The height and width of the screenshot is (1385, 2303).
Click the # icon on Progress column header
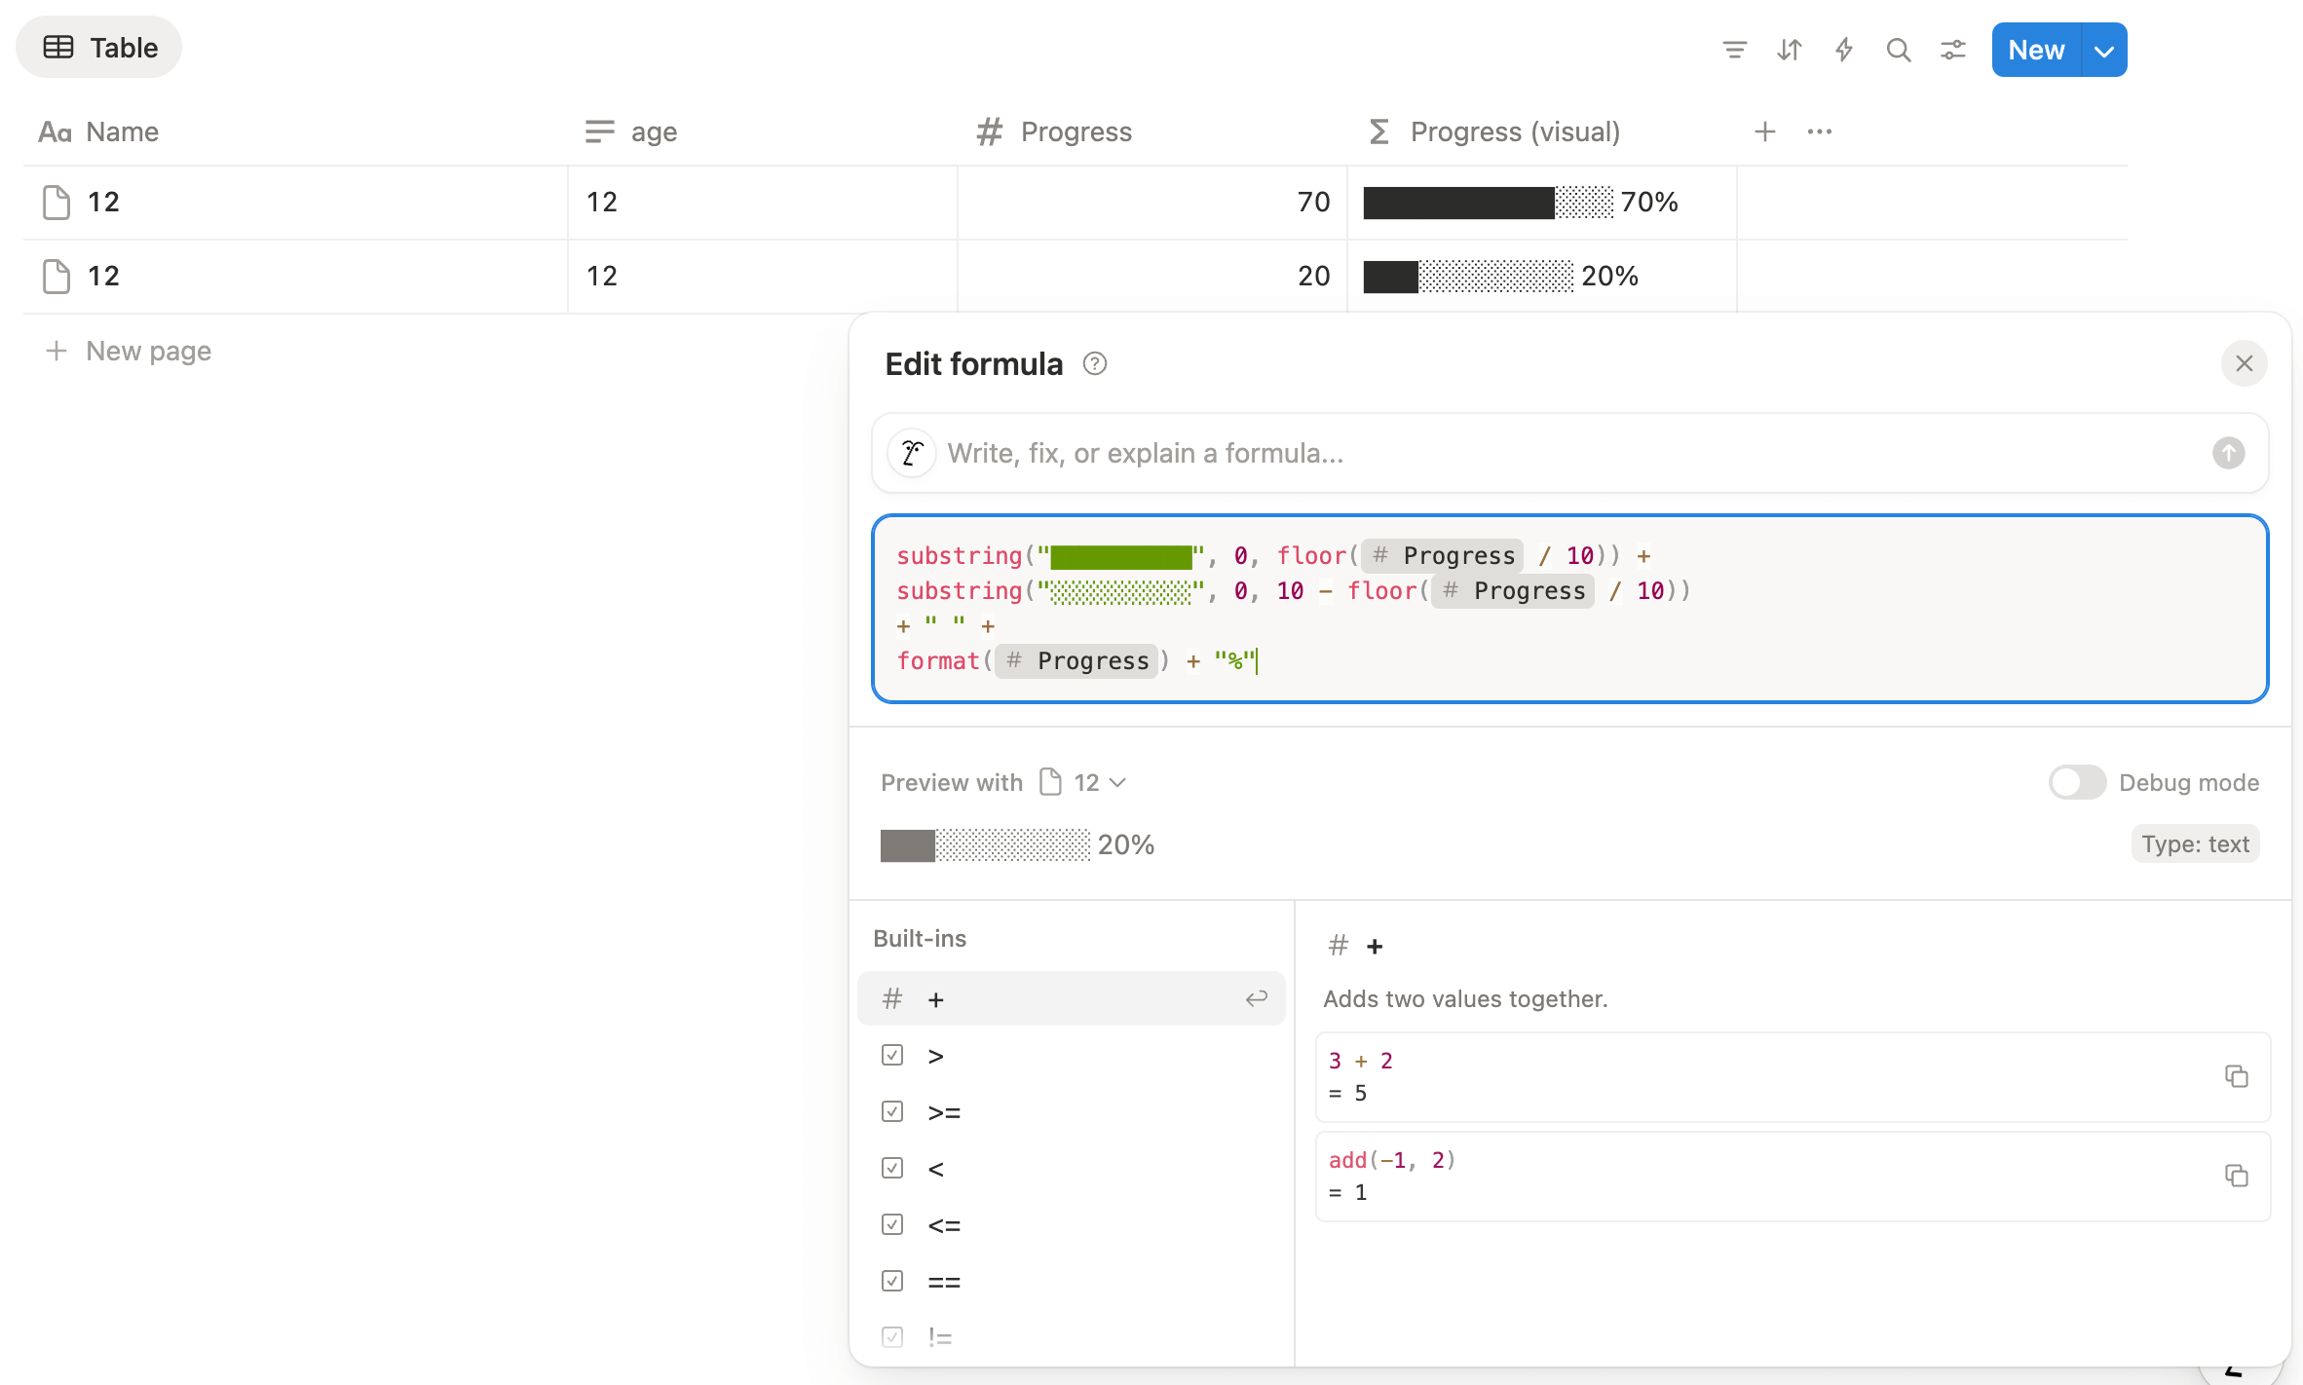coord(988,131)
